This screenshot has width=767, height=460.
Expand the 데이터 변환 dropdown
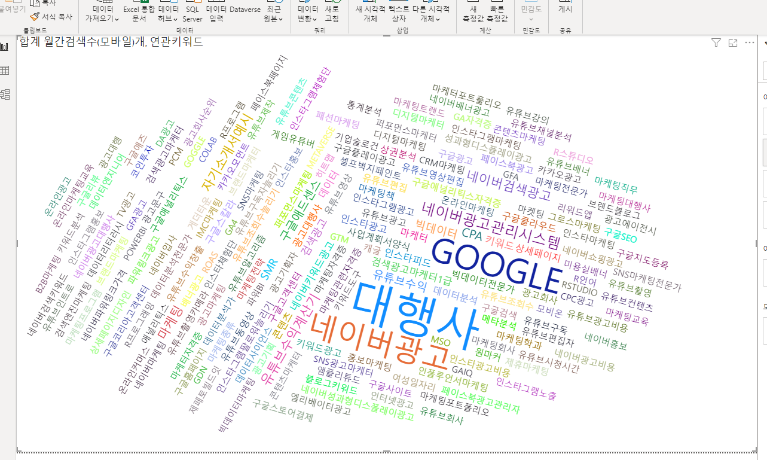308,14
